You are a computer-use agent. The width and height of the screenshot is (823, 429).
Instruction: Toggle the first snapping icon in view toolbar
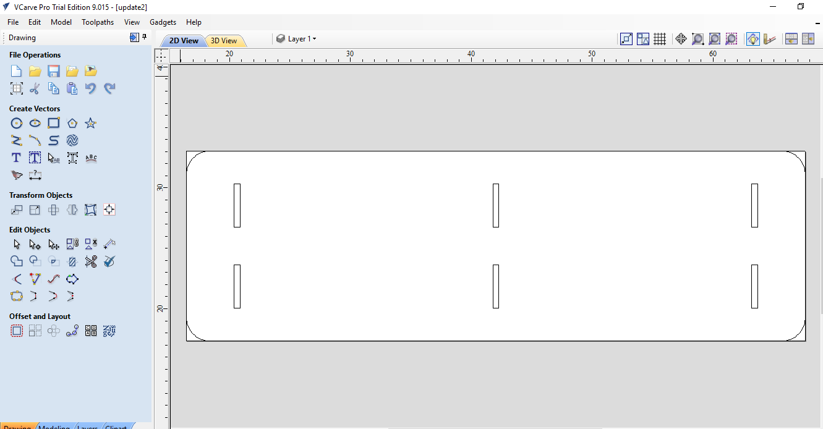point(626,39)
